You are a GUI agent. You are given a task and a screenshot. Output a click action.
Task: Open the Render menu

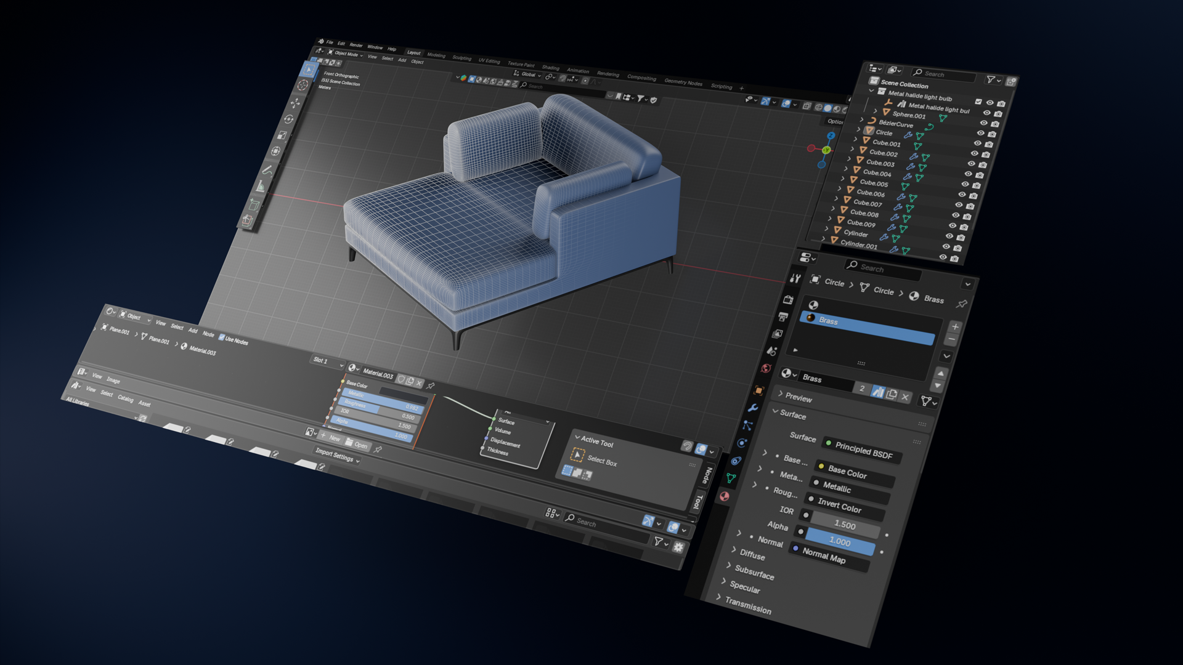click(356, 45)
